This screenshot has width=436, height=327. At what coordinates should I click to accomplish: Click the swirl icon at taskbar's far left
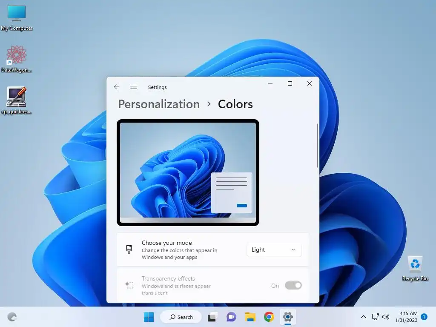pyautogui.click(x=12, y=317)
